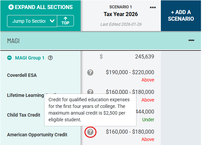This screenshot has width=202, height=145.
Task: Open Scenario 1 three-dot options menu
Action: point(153,8)
